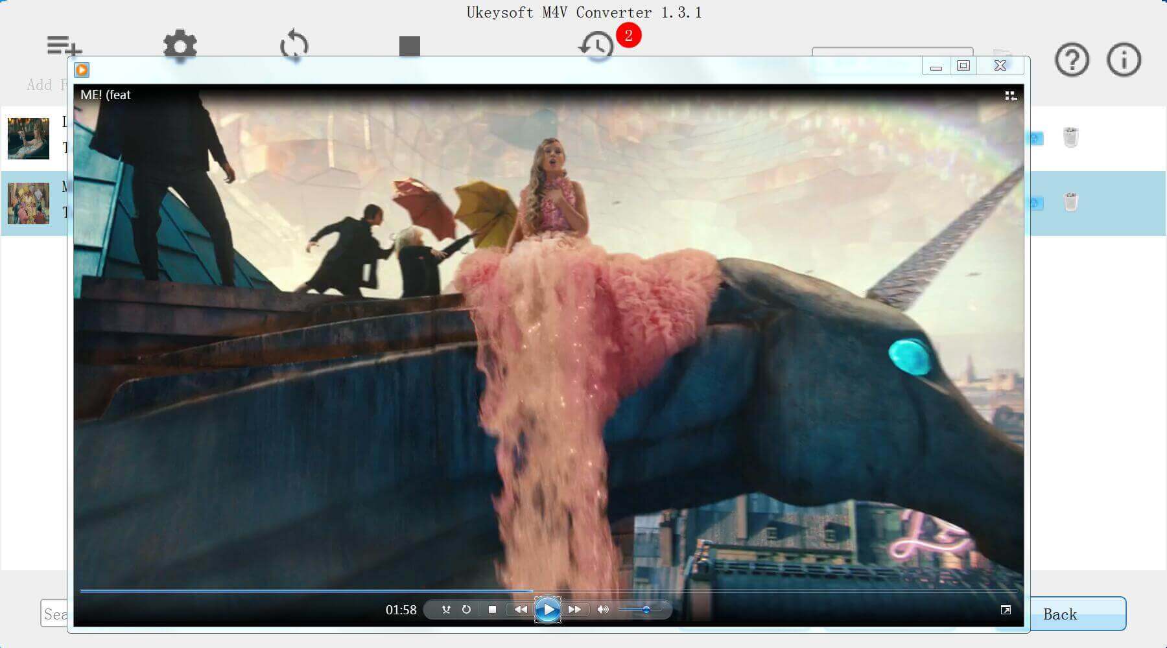View the video in full screen
Viewport: 1167px width, 648px height.
(1006, 610)
